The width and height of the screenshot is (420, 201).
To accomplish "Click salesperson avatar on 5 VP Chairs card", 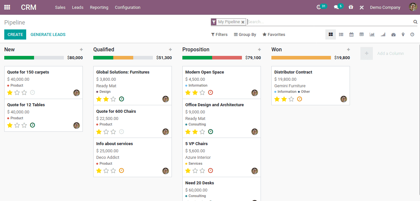I will click(255, 171).
